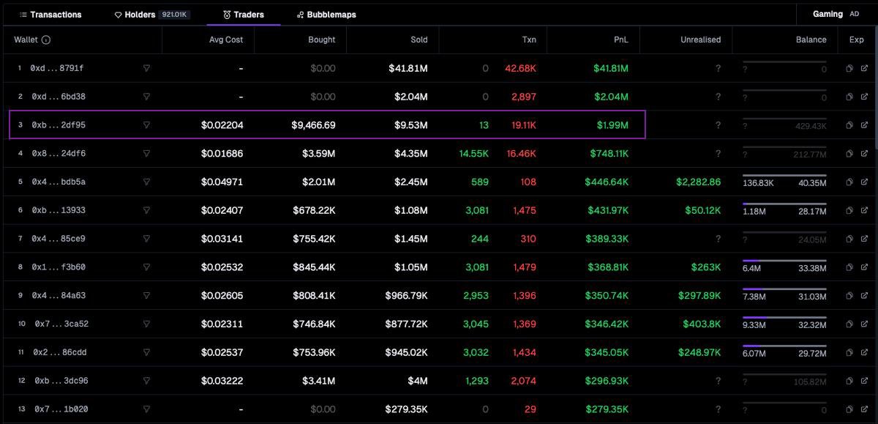This screenshot has height=424, width=878.
Task: Copy the 0x7...1b020 wallet address
Action: point(849,409)
